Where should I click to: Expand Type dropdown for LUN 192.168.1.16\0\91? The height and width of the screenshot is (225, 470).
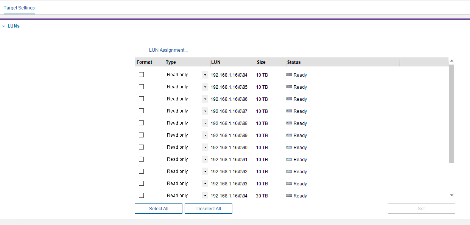click(205, 160)
